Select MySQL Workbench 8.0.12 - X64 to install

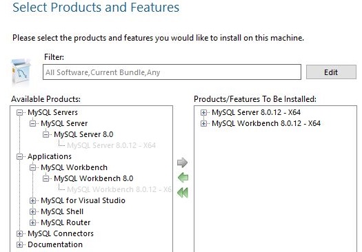266,123
